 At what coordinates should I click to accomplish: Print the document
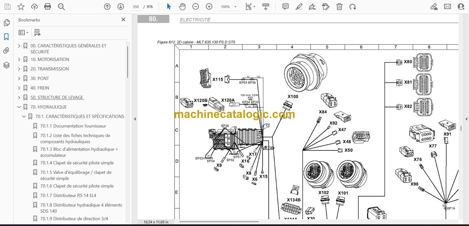[48, 7]
